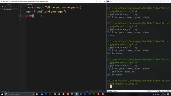
Task: Click the word 'name' on line 1
Action: [x=29, y=7]
